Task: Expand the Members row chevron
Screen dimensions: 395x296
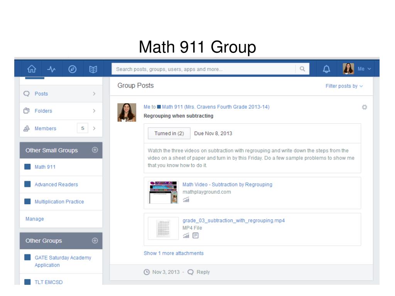Action: (x=94, y=128)
